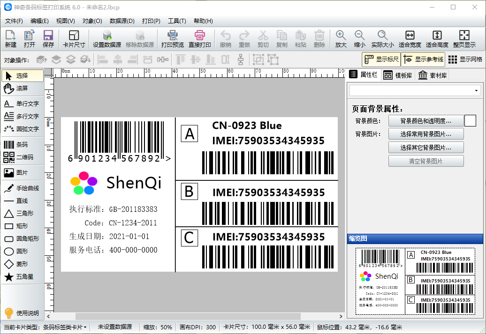This screenshot has height=334, width=486.
Task: Click 选择常用背景图片 button
Action: click(425, 134)
